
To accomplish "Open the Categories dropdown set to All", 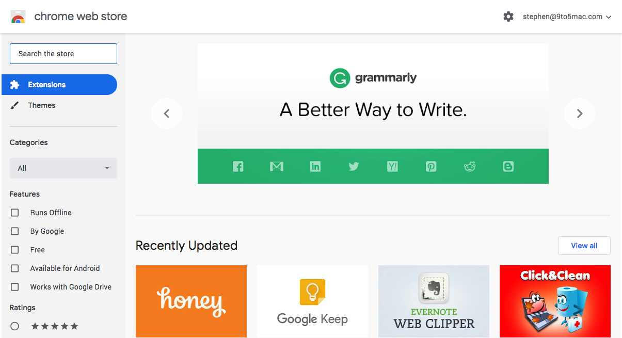I will point(63,168).
